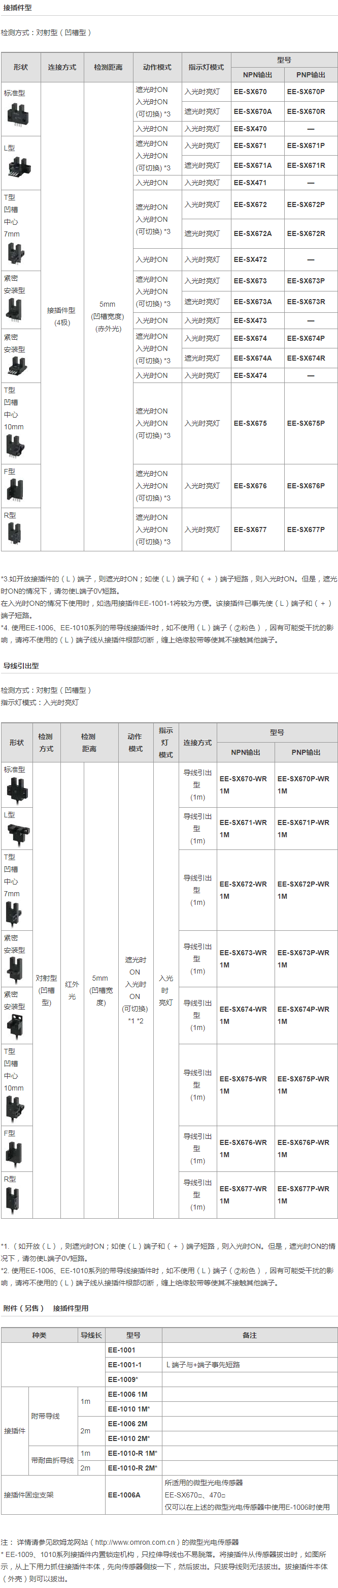The height and width of the screenshot is (1588, 338).
Task: Select the EE-SX674R model cell
Action: [311, 358]
